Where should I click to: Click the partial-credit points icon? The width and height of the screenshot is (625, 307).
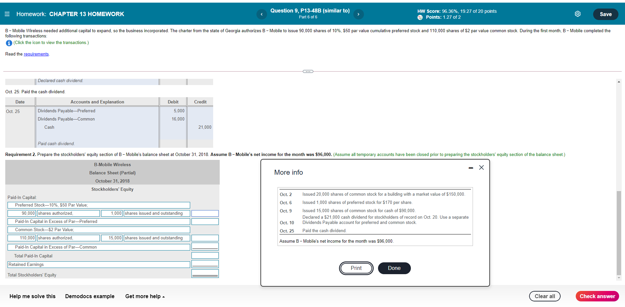[420, 17]
